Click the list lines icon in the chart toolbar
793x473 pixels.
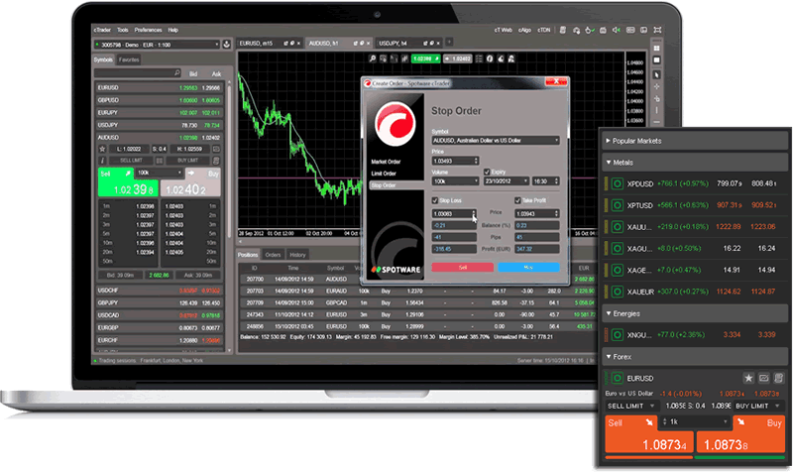(479, 59)
